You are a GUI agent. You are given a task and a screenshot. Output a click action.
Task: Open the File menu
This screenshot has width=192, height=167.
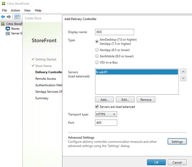point(5,10)
